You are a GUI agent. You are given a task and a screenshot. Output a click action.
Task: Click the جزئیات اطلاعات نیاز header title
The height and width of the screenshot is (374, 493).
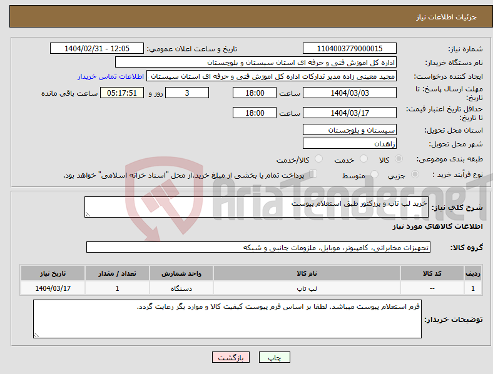(x=446, y=17)
